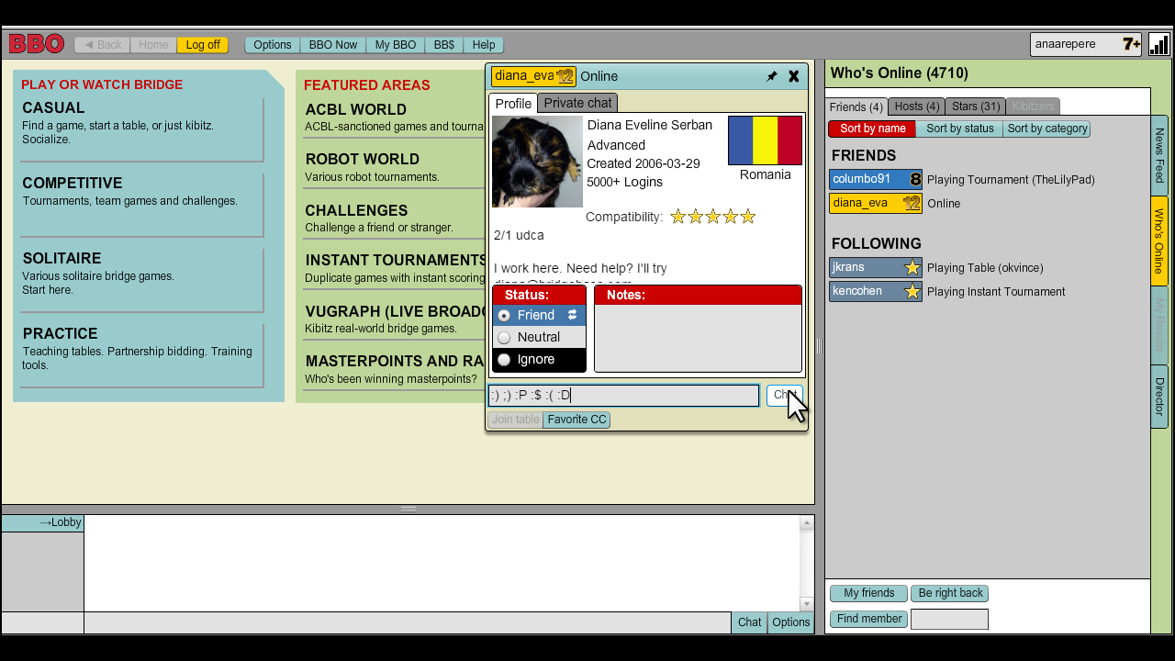
Task: Open the connection signal bars icon
Action: [x=1159, y=44]
